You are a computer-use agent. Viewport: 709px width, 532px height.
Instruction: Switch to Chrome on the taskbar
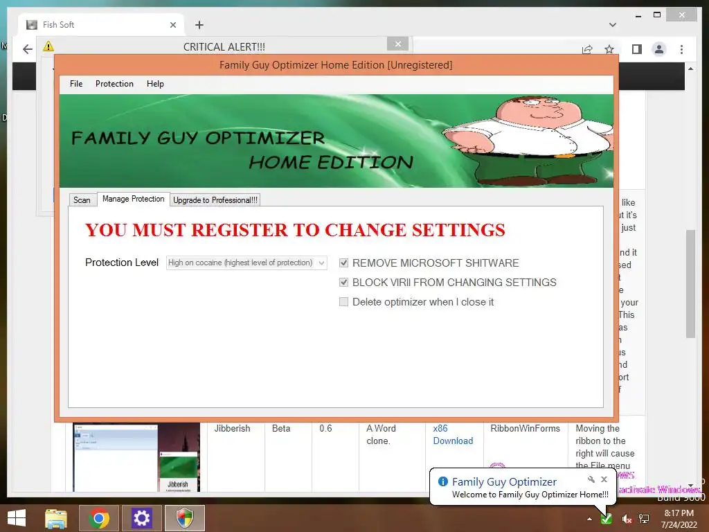pyautogui.click(x=98, y=518)
